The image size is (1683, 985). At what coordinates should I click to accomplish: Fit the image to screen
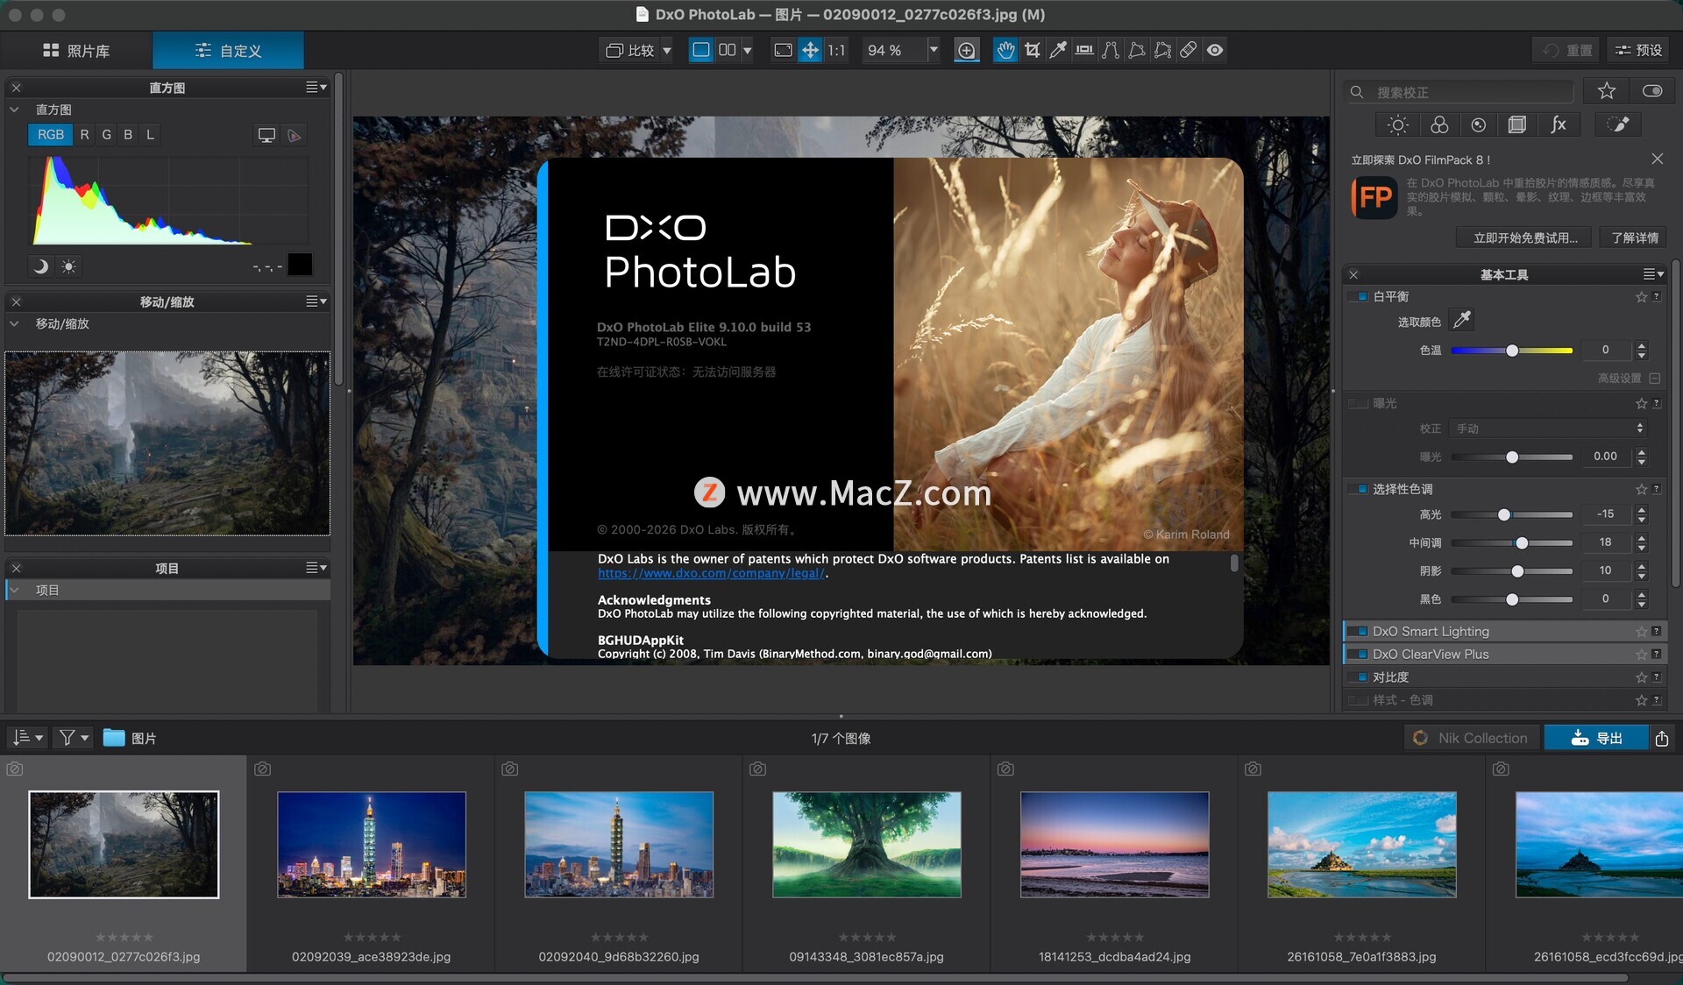783,50
